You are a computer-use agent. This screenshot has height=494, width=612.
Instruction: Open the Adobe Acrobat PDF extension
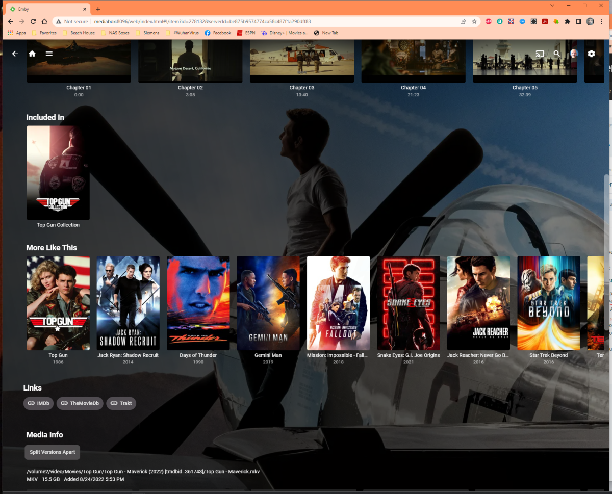coord(545,22)
